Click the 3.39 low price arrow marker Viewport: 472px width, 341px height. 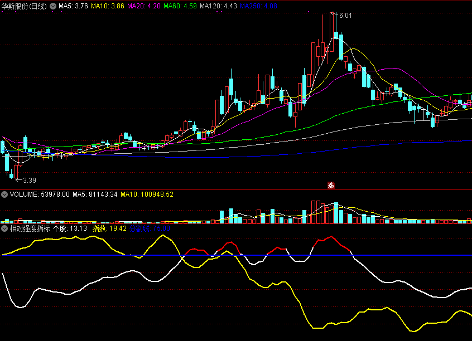(x=26, y=180)
